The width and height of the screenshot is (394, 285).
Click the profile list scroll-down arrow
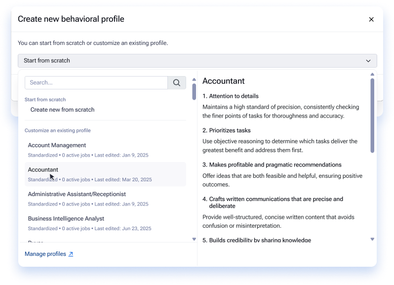pyautogui.click(x=194, y=239)
